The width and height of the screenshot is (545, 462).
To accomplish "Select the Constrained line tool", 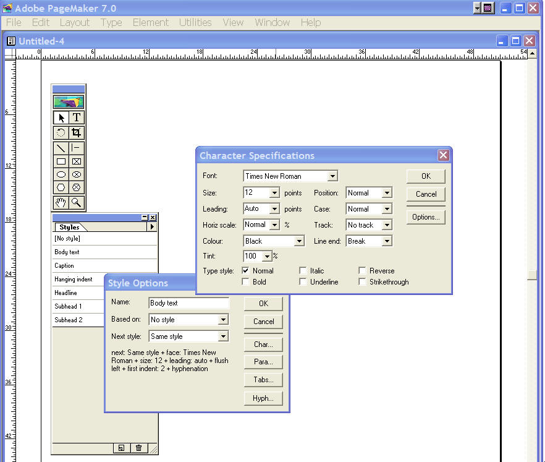I will (x=77, y=148).
